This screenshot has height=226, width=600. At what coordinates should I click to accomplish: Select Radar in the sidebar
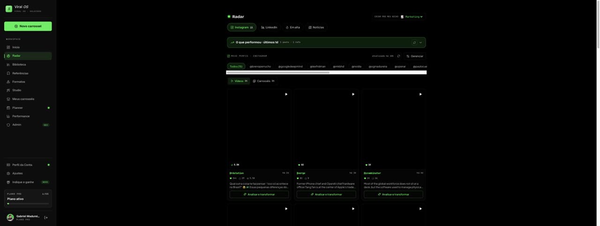pyautogui.click(x=28, y=56)
